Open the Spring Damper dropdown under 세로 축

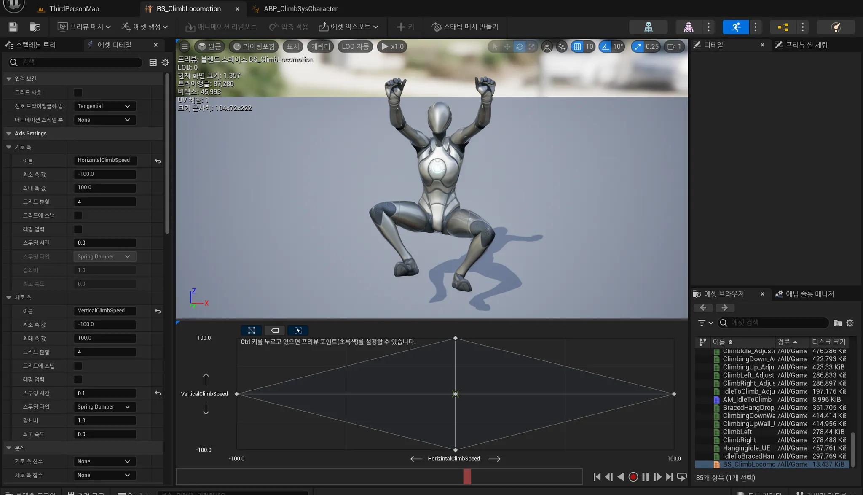pyautogui.click(x=104, y=407)
